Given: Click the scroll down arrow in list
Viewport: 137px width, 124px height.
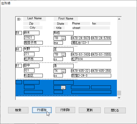Looking at the screenshot, I should pos(119,98).
